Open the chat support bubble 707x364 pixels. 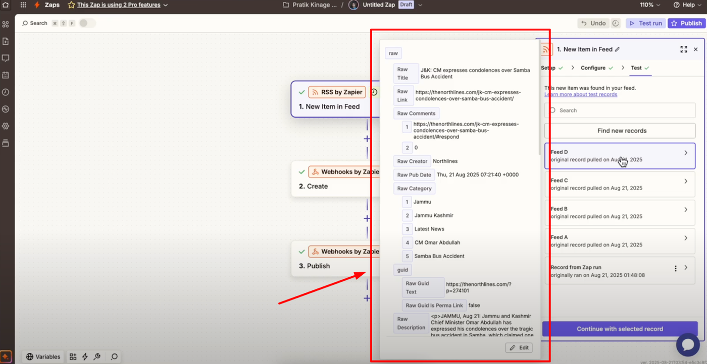tap(687, 344)
